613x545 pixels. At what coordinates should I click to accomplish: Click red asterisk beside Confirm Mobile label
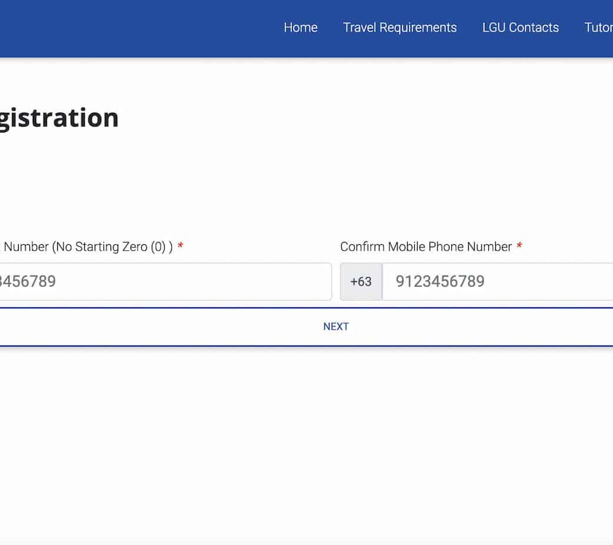coord(519,247)
